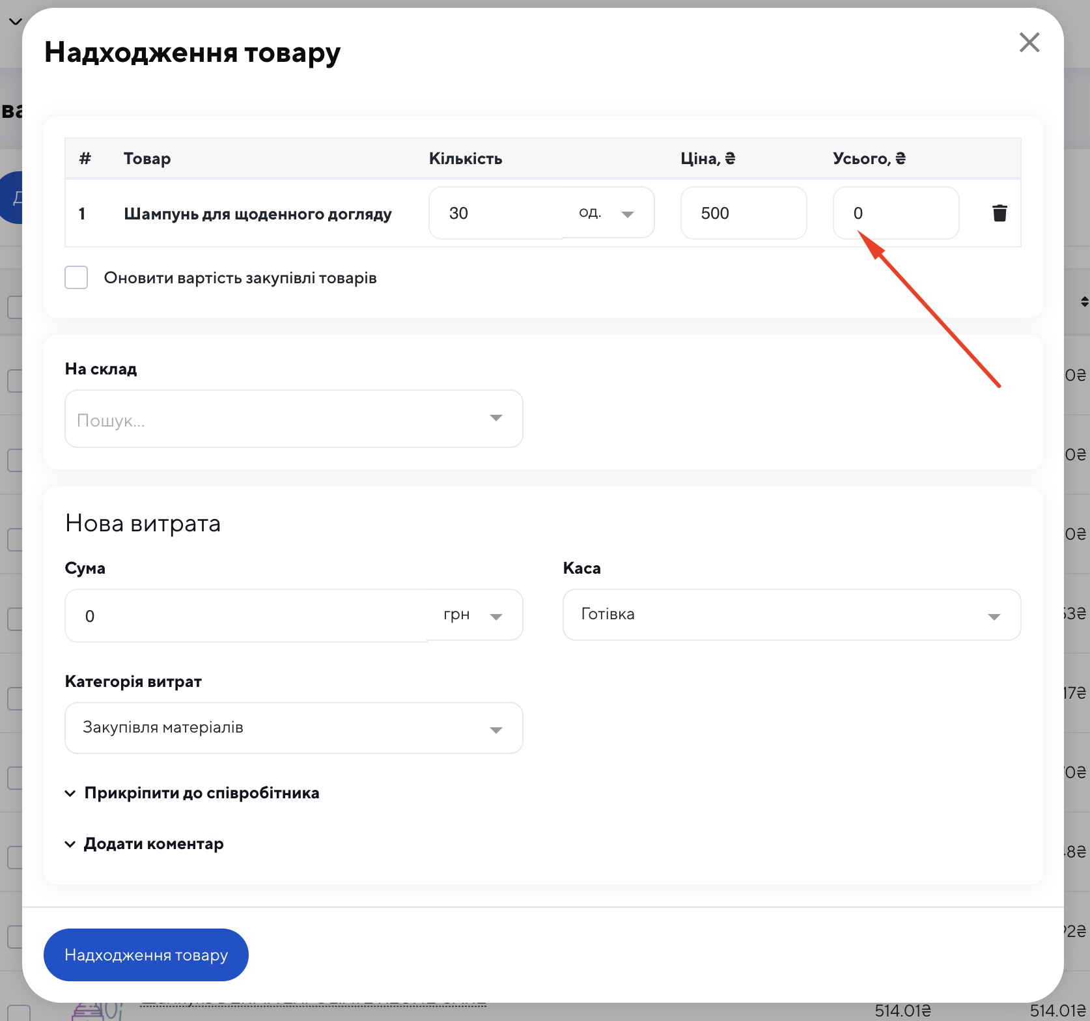Enable Оновити вартість закупівлі товарів checkbox
Viewport: 1090px width, 1021px height.
(76, 277)
